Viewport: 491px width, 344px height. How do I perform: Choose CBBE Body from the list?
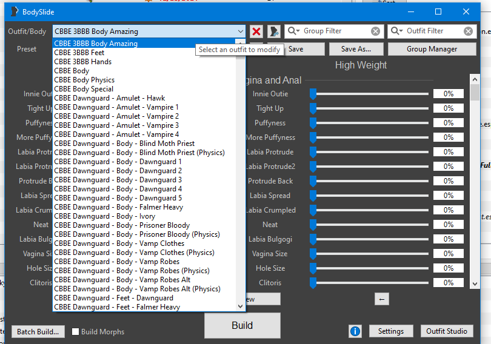click(144, 71)
